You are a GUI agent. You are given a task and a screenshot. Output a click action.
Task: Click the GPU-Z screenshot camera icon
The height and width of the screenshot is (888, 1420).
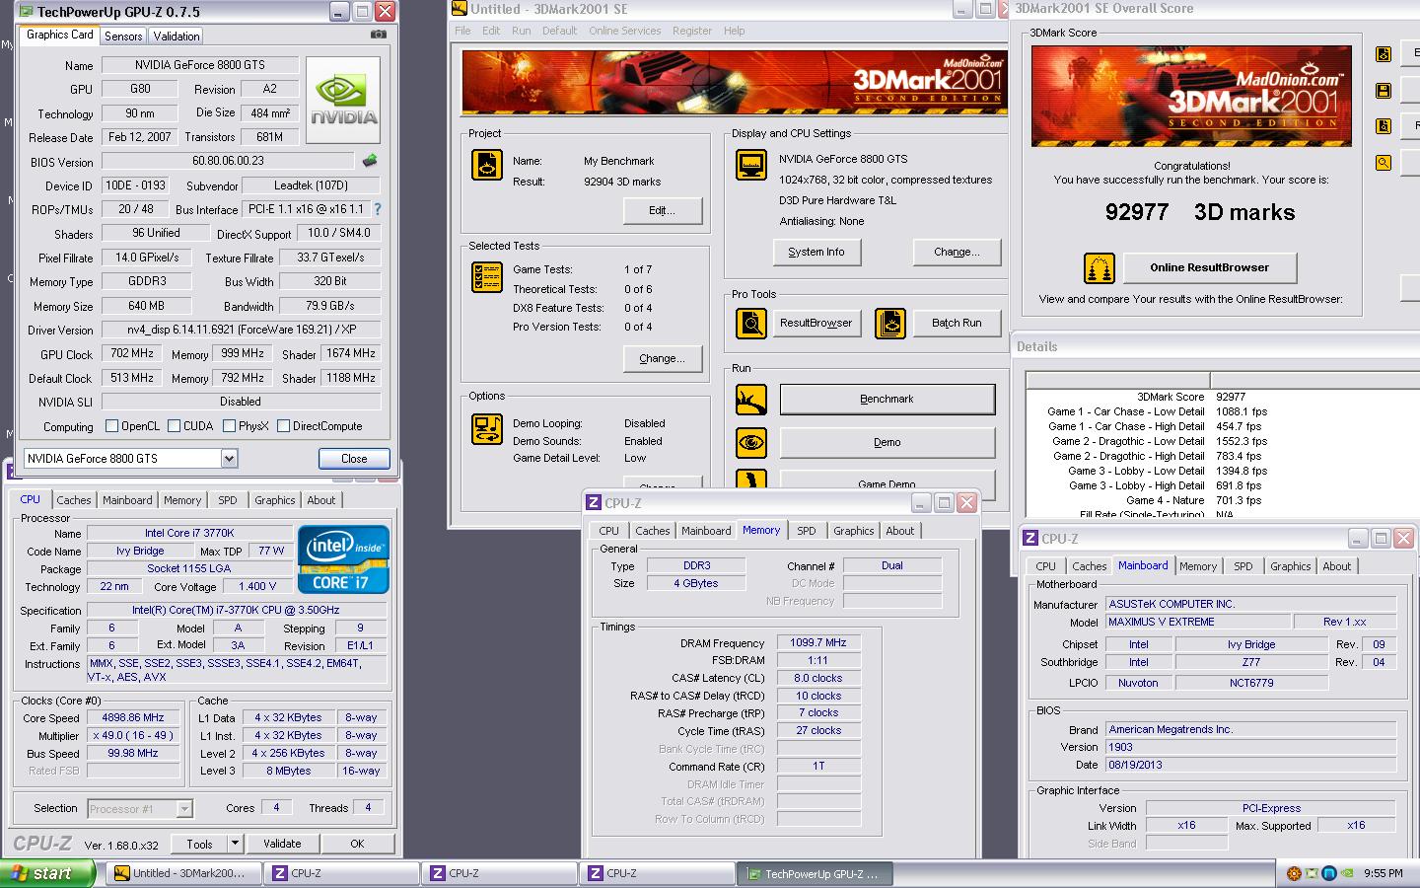click(x=379, y=35)
